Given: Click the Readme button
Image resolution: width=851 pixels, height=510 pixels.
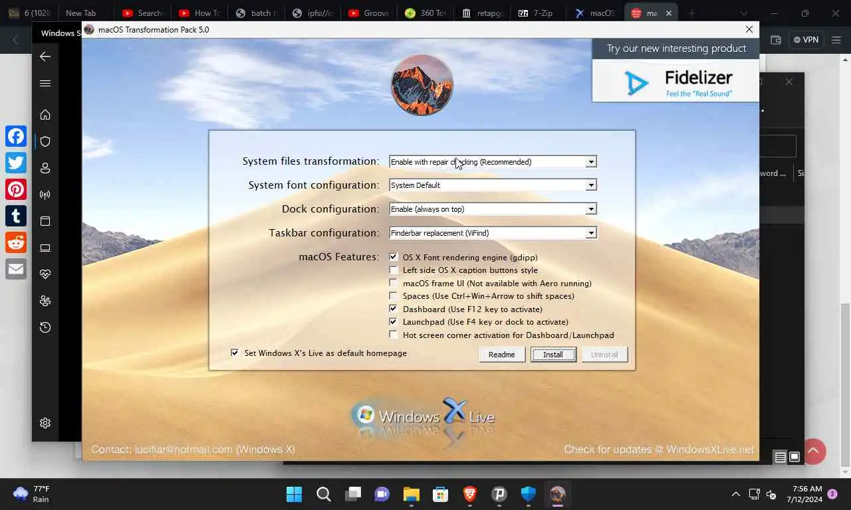Looking at the screenshot, I should [502, 355].
